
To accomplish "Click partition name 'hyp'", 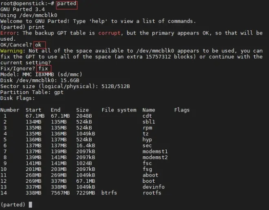I will coord(147,140).
